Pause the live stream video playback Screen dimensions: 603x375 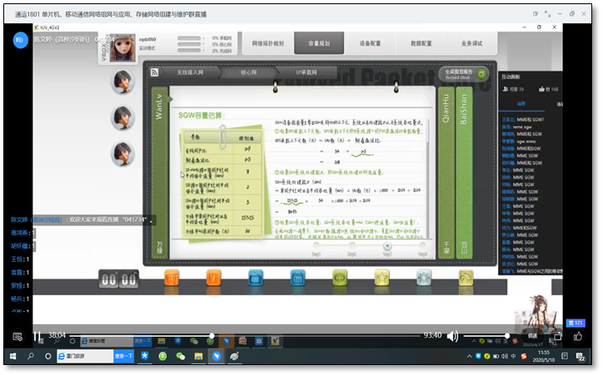(37, 336)
